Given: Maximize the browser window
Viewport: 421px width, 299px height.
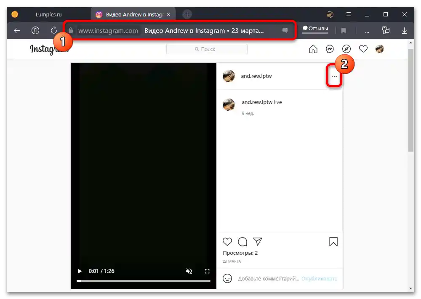Looking at the screenshot, I should point(386,14).
